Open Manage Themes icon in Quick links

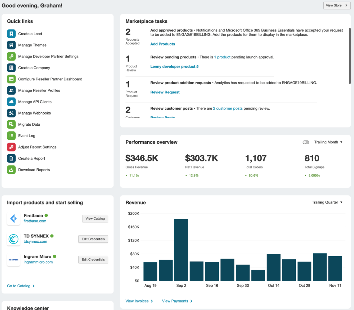tap(11, 45)
